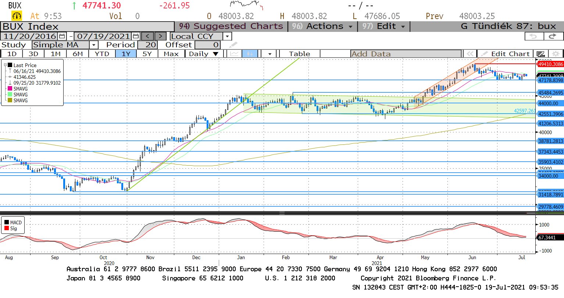Screen dimensions: 564x298
Task: Click the 44000.00 price level label
Action: pyautogui.click(x=550, y=103)
